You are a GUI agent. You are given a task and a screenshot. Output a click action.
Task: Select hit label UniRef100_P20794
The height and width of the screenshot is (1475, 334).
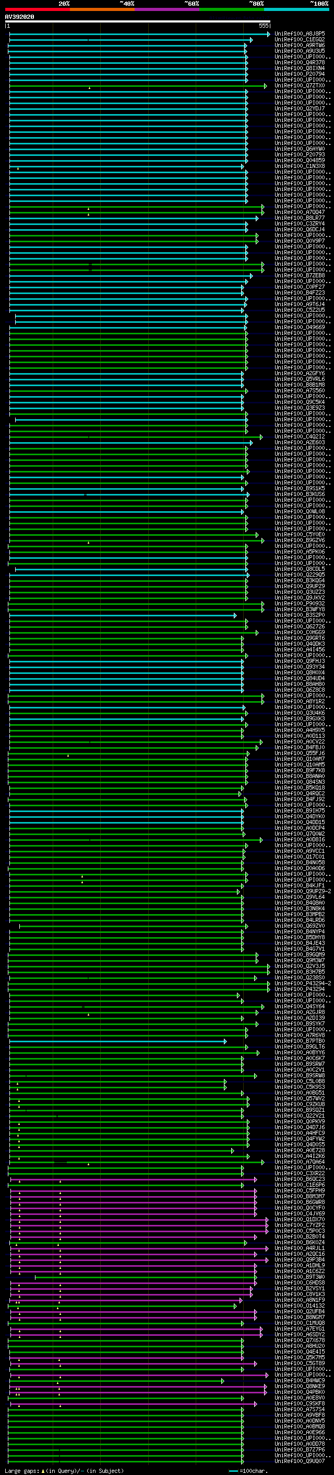coord(300,74)
